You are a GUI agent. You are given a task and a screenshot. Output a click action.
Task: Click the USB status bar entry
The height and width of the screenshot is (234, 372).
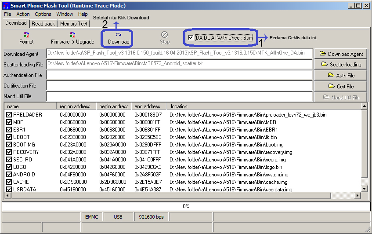click(118, 217)
